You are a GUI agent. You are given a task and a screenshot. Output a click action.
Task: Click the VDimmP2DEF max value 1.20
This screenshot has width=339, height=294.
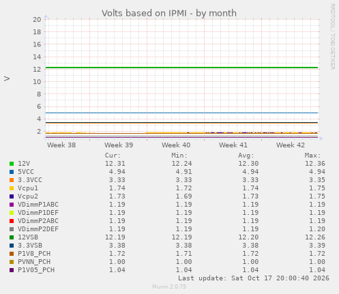click(317, 229)
